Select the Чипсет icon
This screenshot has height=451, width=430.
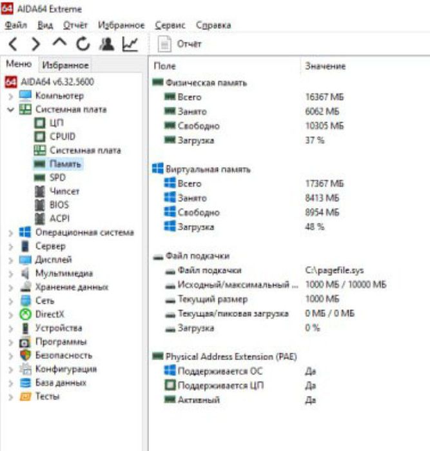[40, 192]
